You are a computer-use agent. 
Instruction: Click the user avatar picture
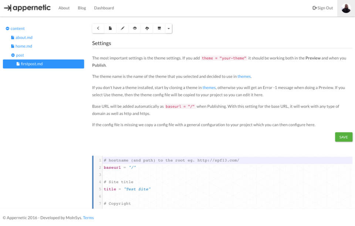(346, 8)
